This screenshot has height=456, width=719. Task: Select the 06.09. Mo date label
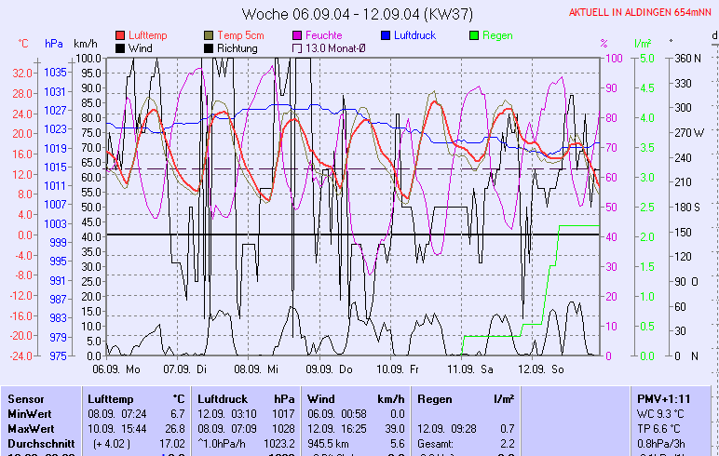tap(117, 369)
